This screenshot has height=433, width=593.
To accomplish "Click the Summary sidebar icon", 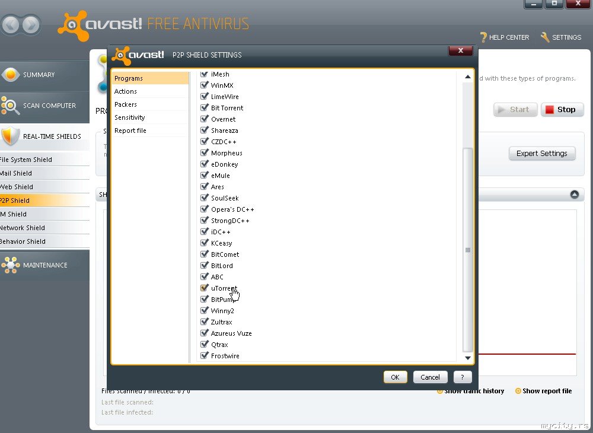I will (x=10, y=75).
